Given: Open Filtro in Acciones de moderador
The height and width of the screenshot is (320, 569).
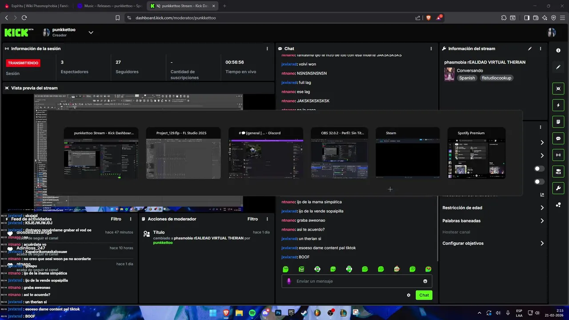Looking at the screenshot, I should [253, 219].
